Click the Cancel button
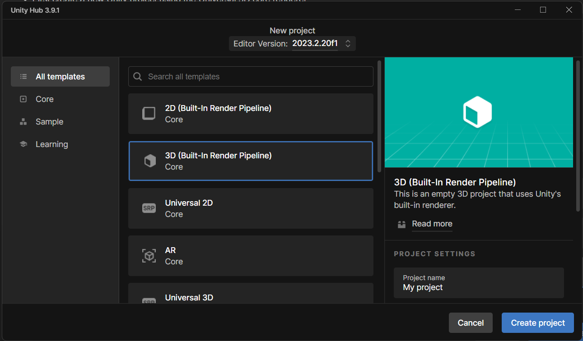This screenshot has height=341, width=583. click(471, 323)
